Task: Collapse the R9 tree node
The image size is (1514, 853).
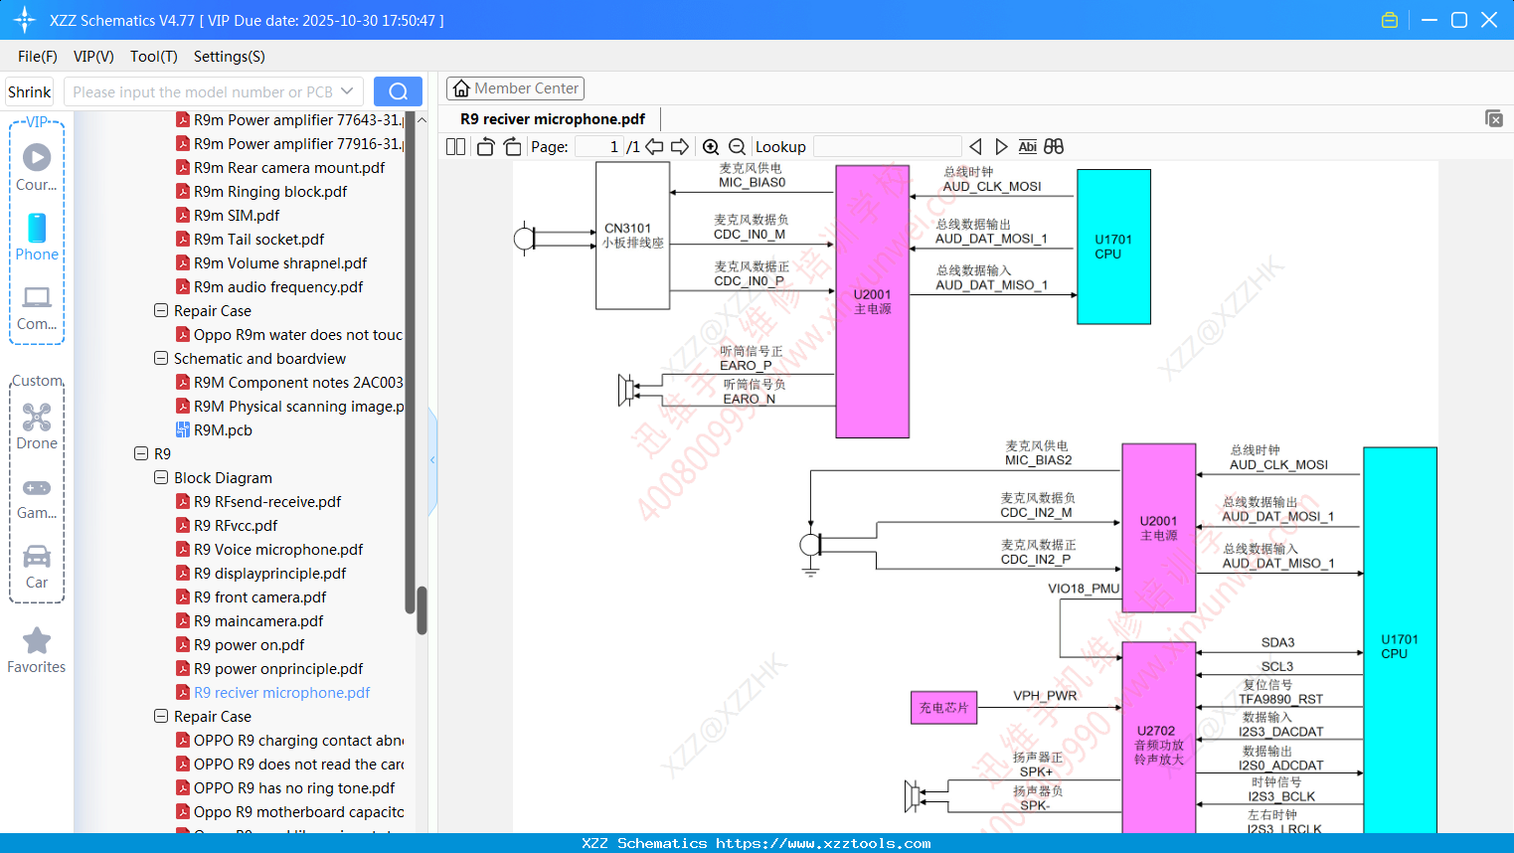Action: point(141,453)
